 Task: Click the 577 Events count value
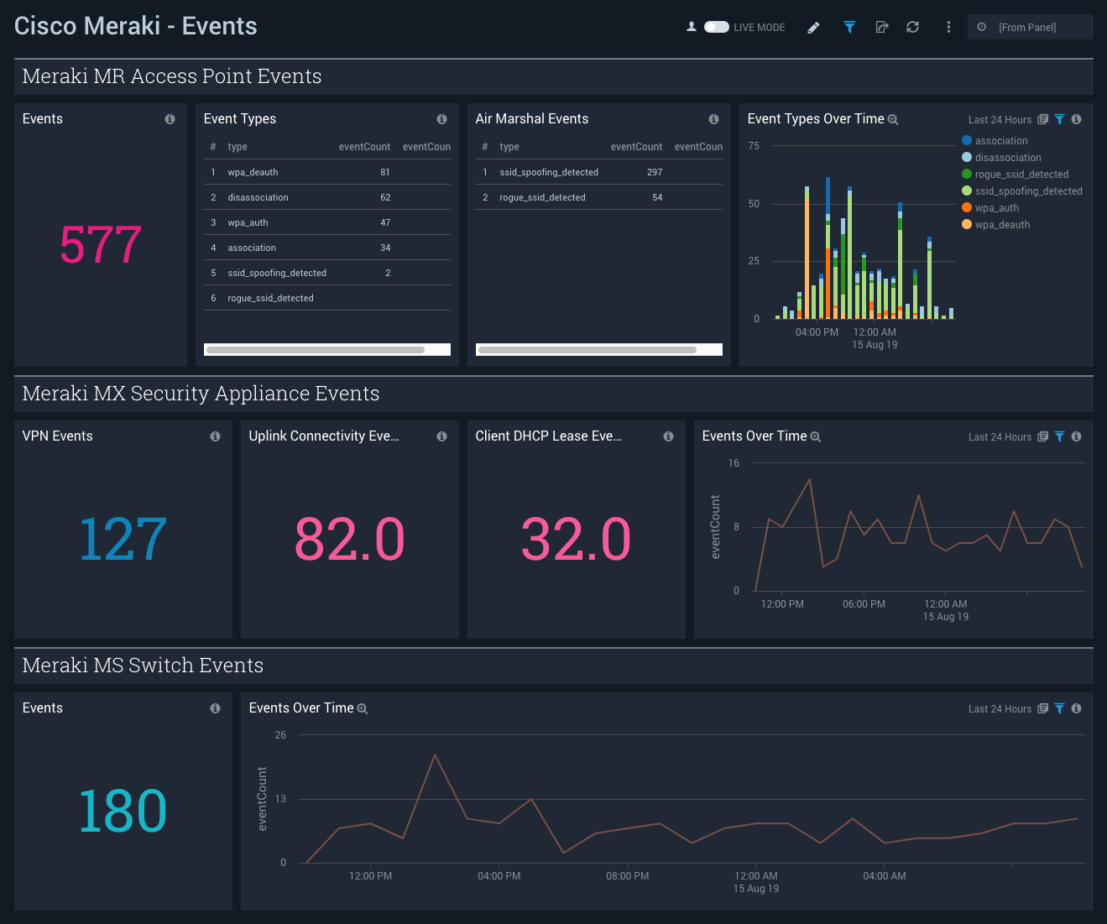click(x=100, y=245)
